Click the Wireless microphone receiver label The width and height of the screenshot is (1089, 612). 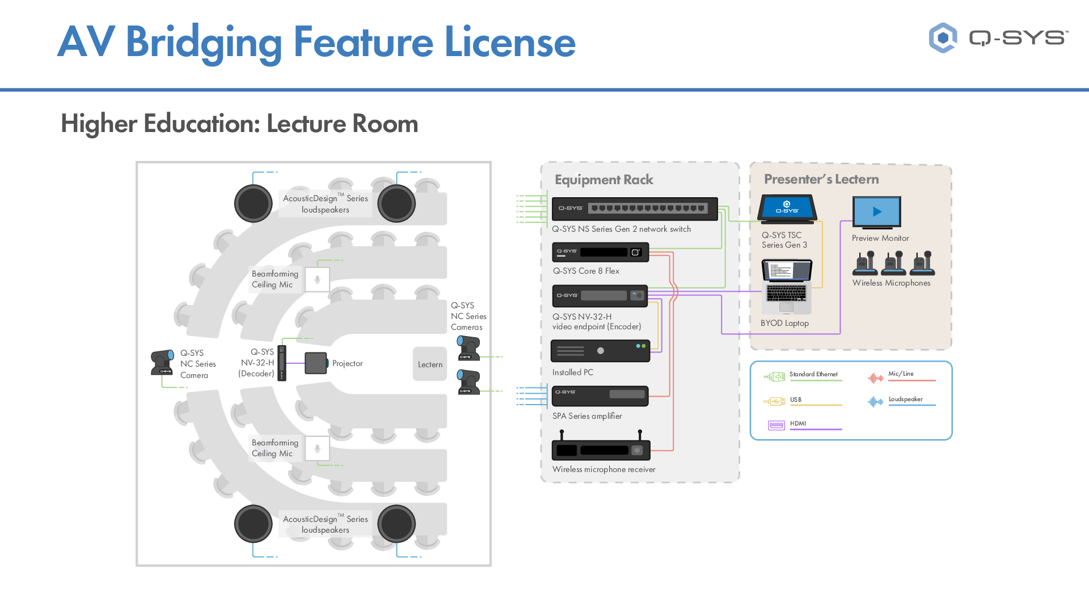(x=604, y=469)
